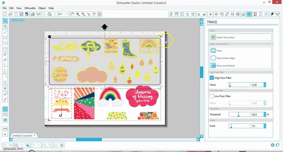This screenshot has height=152, width=283.
Task: Click the Zoom In magnifier
Action: tap(77, 14)
